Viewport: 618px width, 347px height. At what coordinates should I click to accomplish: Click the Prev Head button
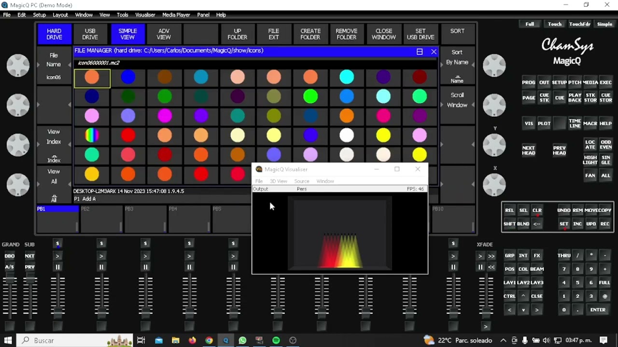click(x=559, y=151)
